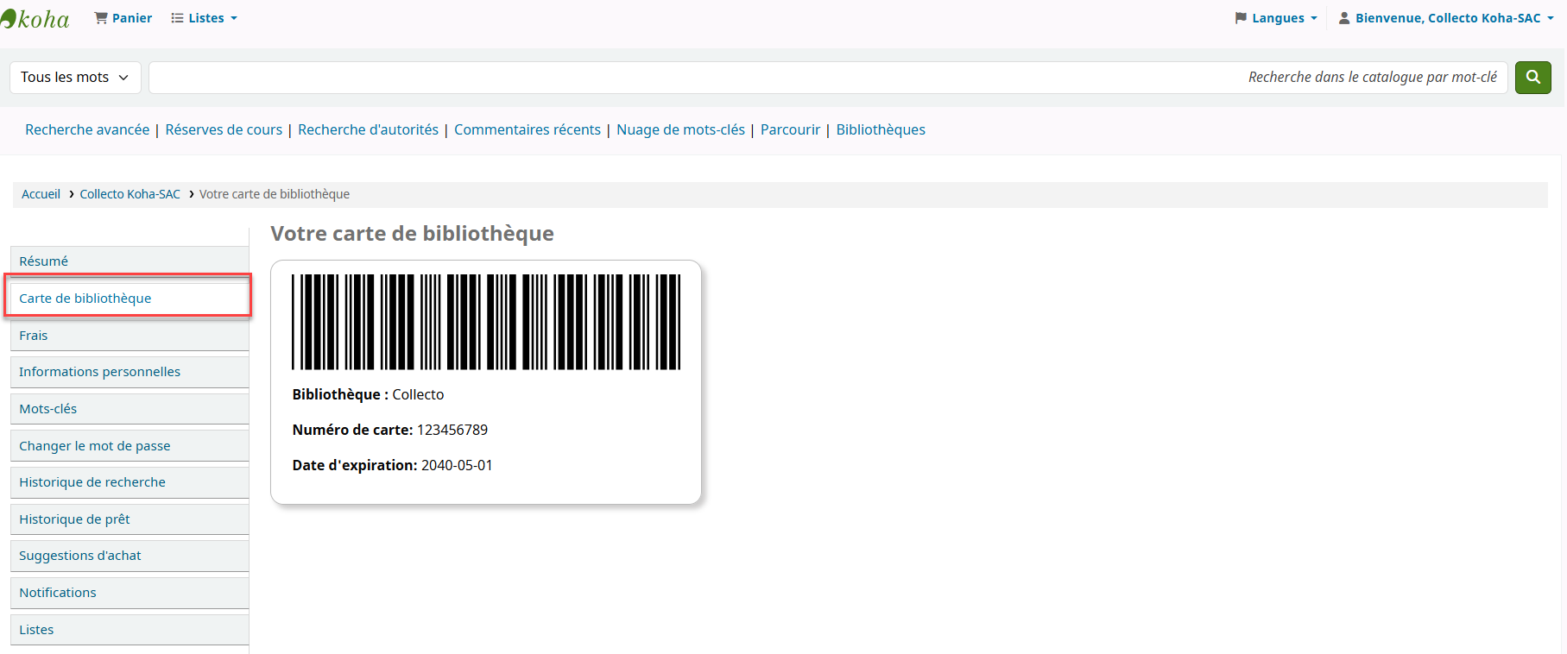Click the Bibliothèques link
The width and height of the screenshot is (1567, 654).
(880, 129)
